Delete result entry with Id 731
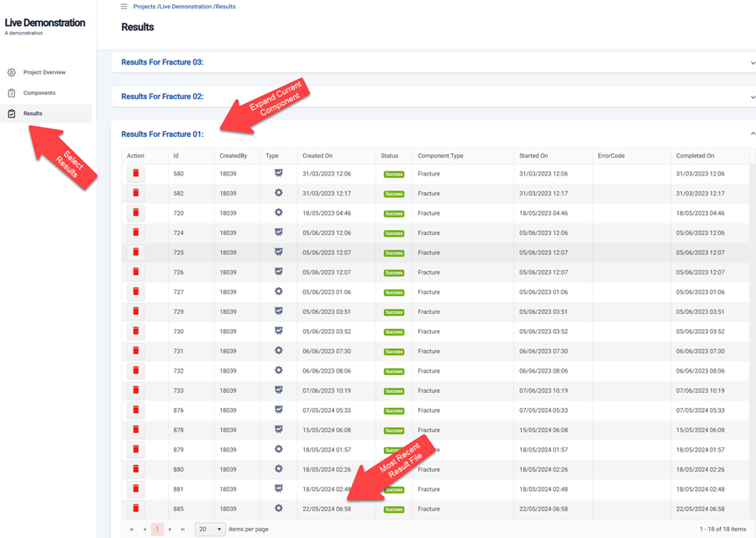 135,351
